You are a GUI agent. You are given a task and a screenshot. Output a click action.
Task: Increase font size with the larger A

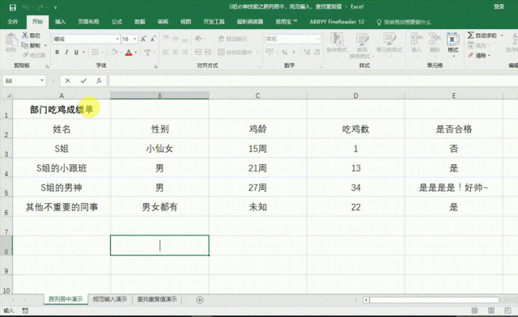[x=143, y=39]
